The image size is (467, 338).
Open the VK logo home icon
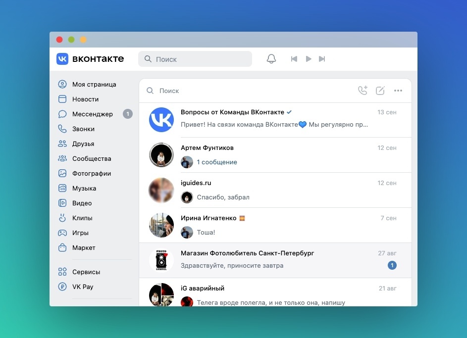62,59
